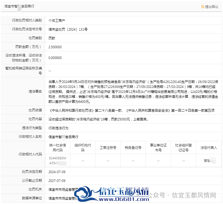Select the credit code starting 92440983M
The height and width of the screenshot is (204, 223).
click(58, 161)
